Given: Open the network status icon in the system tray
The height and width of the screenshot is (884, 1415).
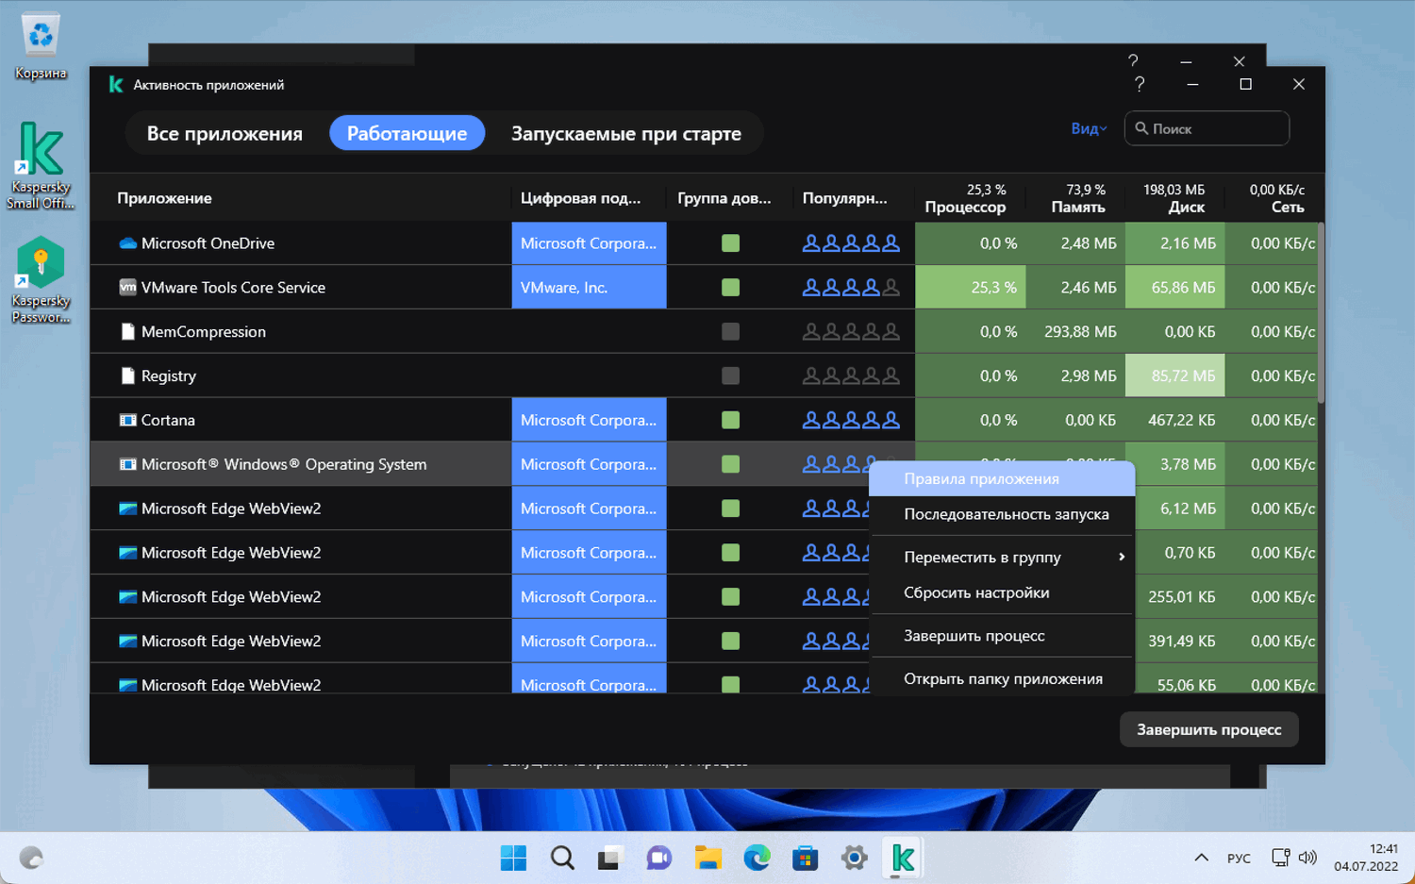Looking at the screenshot, I should [x=1280, y=859].
